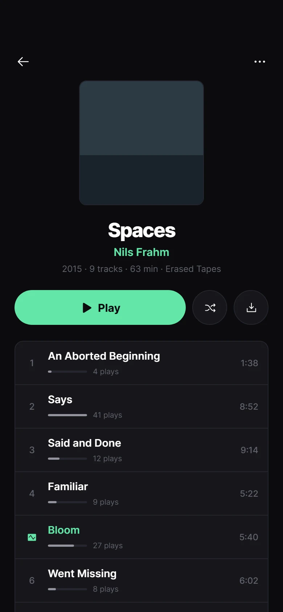Play the track Went Missing
Screen dimensions: 283x612
point(141,580)
